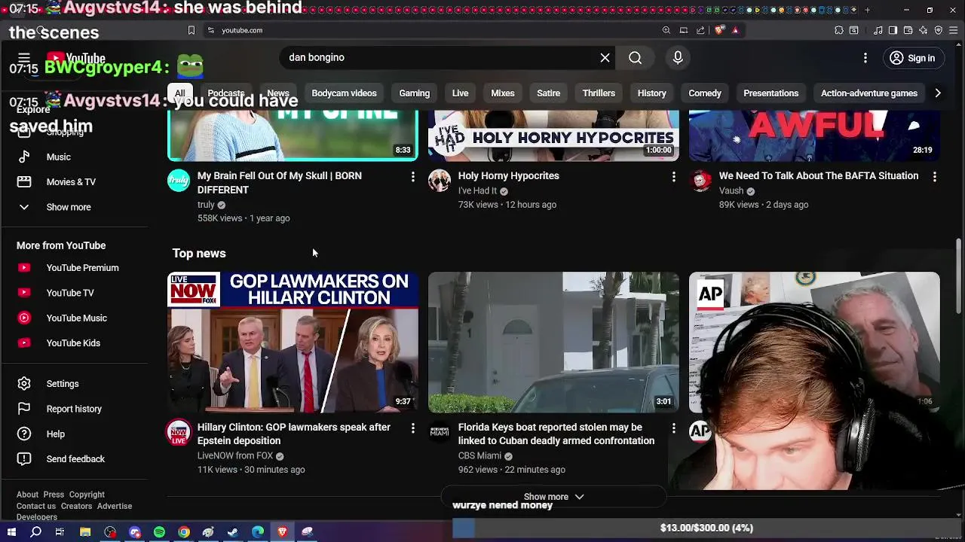Open the About footer link

click(x=27, y=495)
